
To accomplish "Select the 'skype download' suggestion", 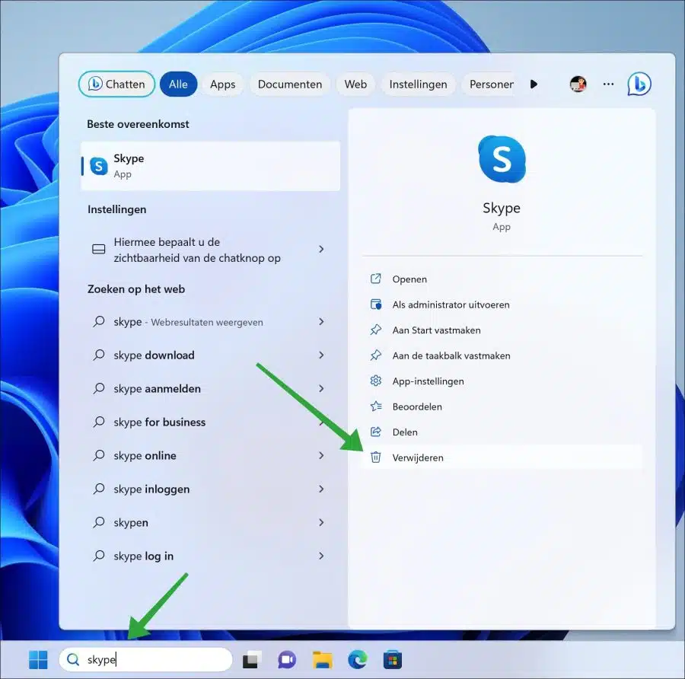I will 210,355.
